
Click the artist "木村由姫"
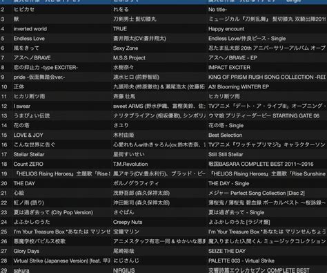[123, 135]
